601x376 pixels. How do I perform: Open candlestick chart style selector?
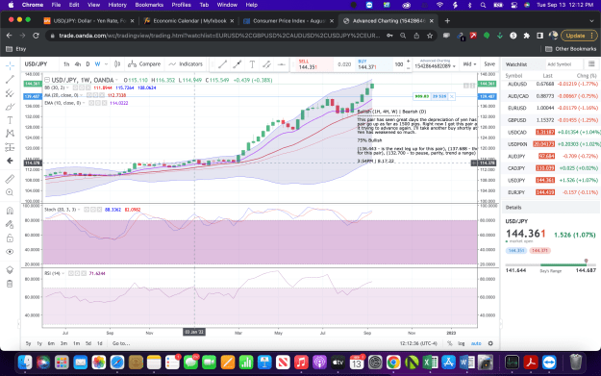117,64
